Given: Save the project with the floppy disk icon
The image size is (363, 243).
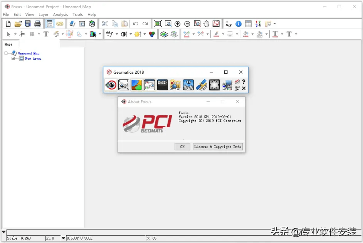Looking at the screenshot, I should [28, 24].
